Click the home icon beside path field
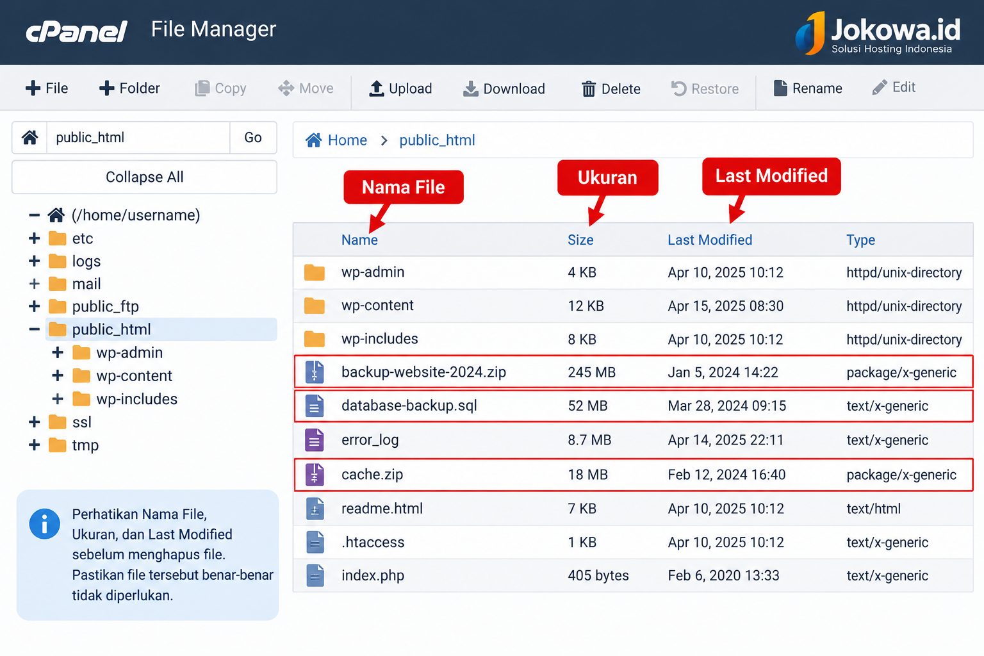 click(x=29, y=137)
